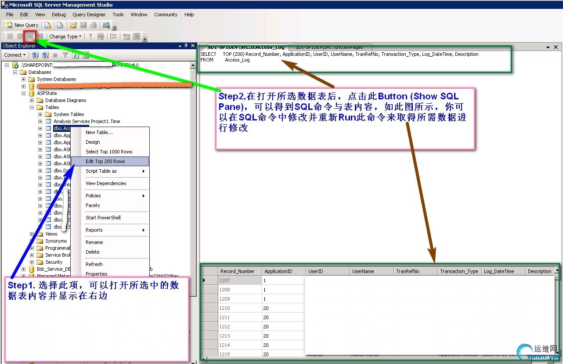Click the Add Table icon
Viewport: 563px width, 364px height.
coord(126,36)
